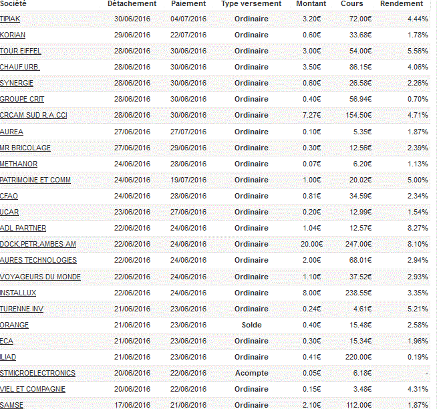This screenshot has height=409, width=443.
Task: Open the CFAO link
Action: tap(9, 196)
